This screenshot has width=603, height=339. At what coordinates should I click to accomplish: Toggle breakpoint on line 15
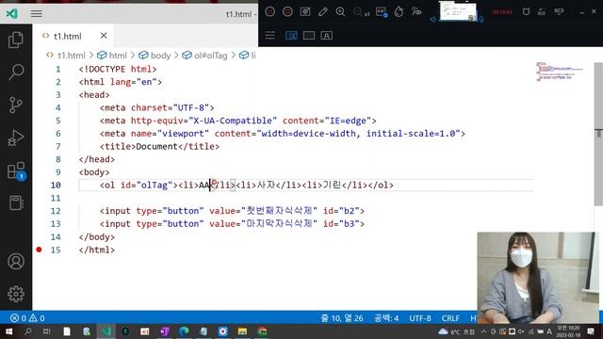(39, 250)
